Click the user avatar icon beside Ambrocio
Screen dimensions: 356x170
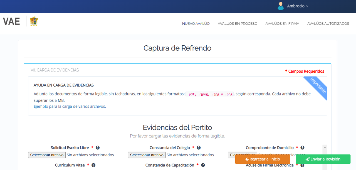[x=281, y=6]
